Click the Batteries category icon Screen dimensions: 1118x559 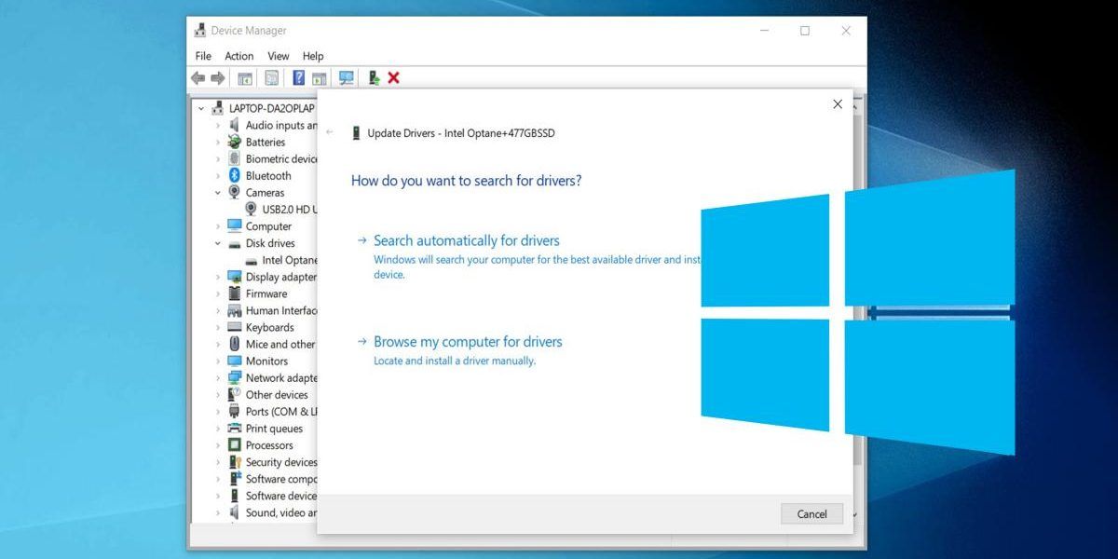(235, 142)
